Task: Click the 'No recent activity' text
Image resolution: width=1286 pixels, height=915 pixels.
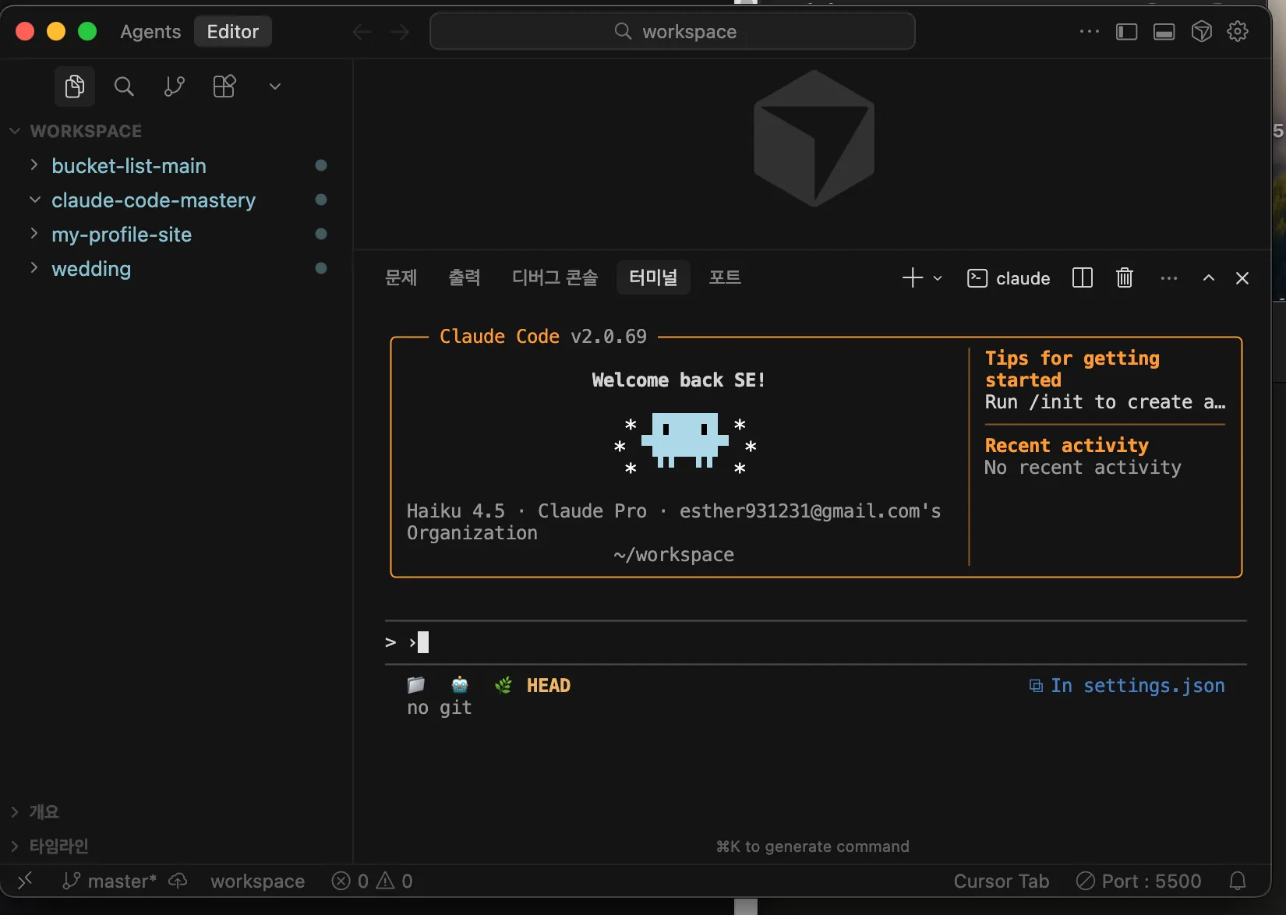Action: coord(1083,468)
